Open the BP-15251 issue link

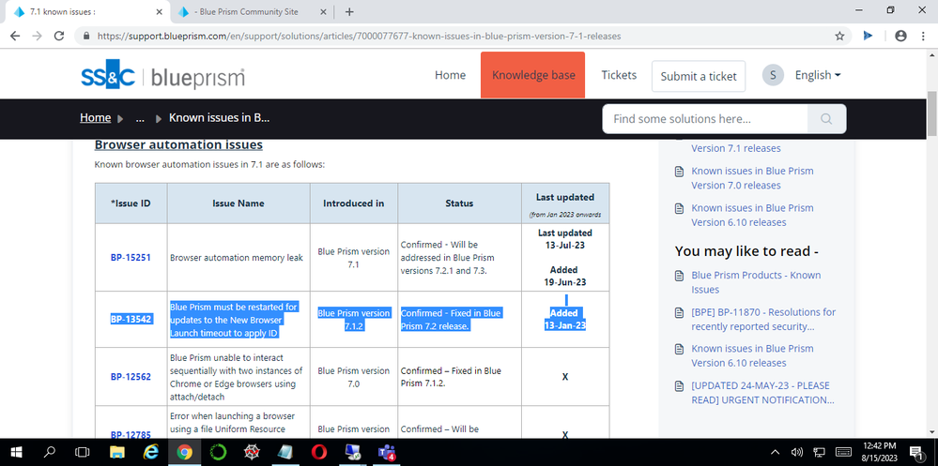click(131, 258)
